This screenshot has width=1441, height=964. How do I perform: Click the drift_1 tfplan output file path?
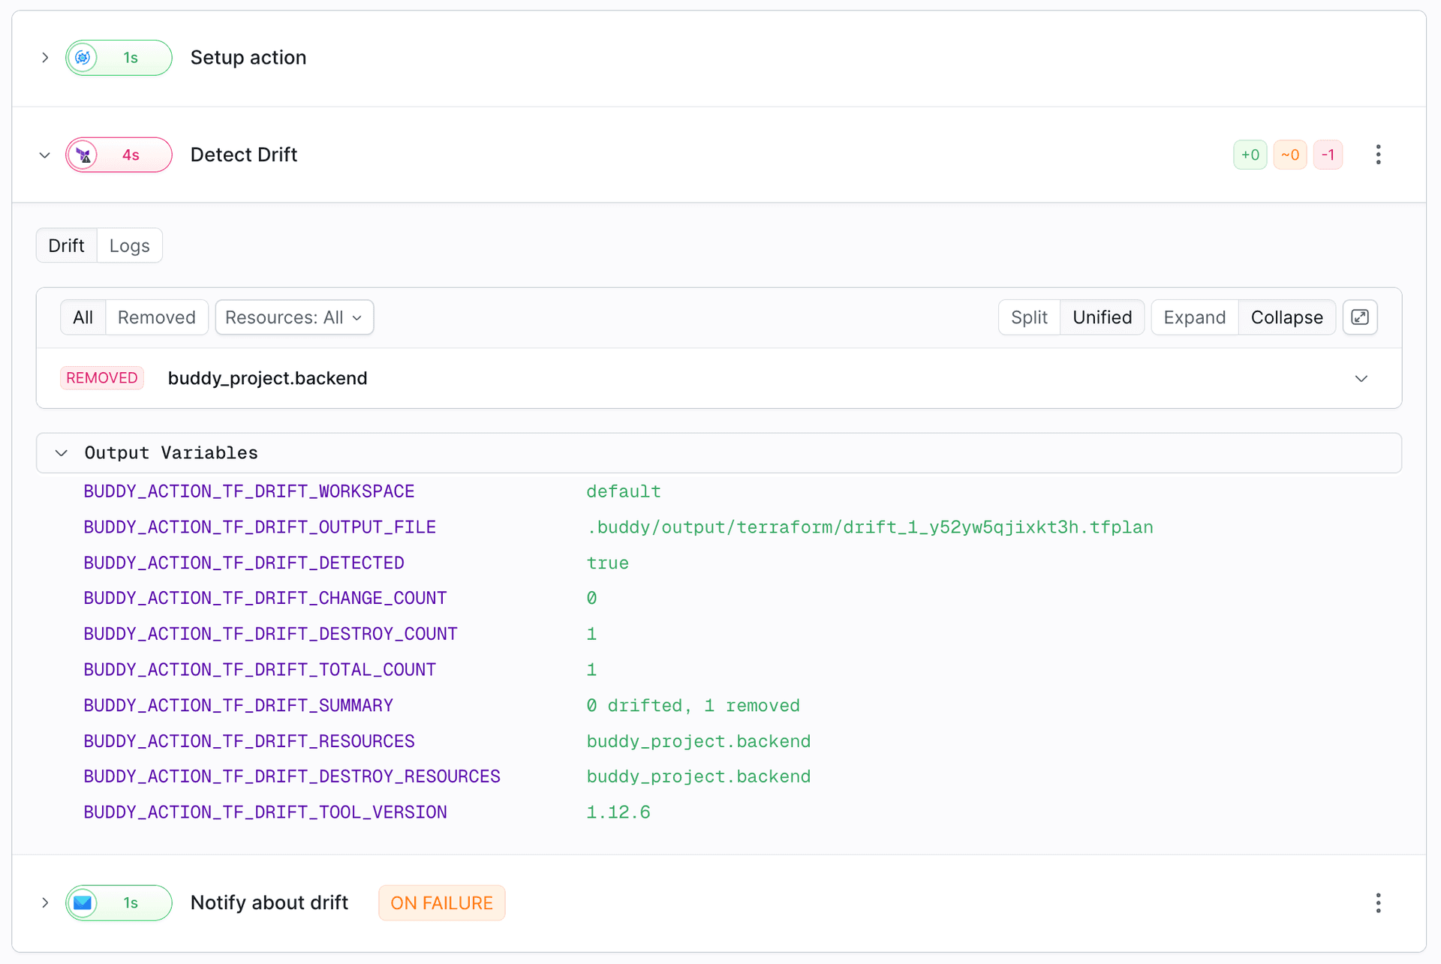coord(870,527)
